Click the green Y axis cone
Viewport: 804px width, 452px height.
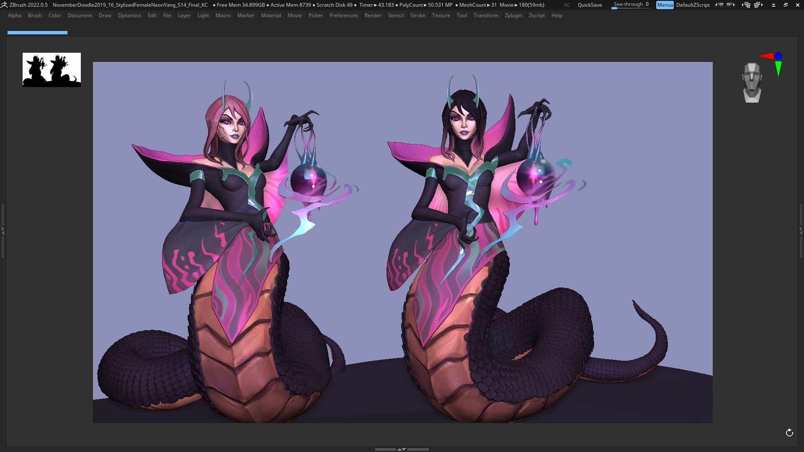(x=778, y=69)
